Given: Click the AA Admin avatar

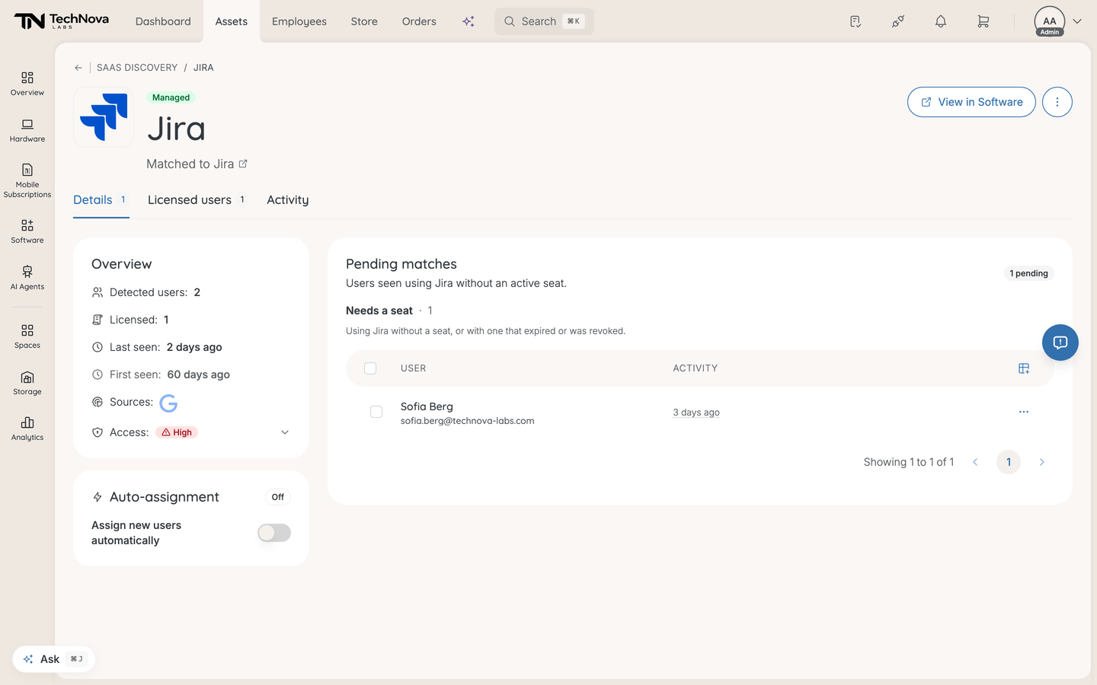Looking at the screenshot, I should click(1050, 21).
